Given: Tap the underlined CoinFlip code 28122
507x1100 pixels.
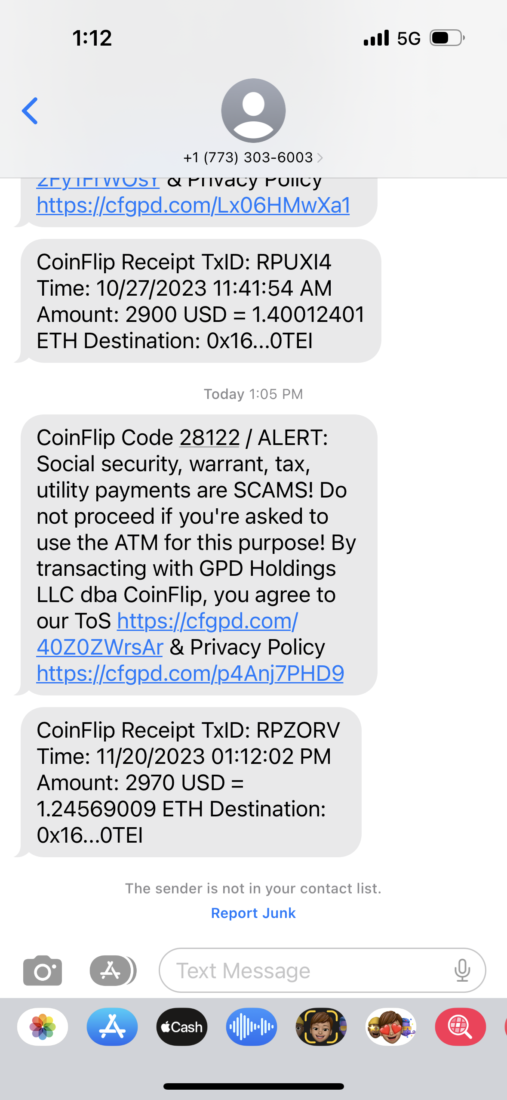Looking at the screenshot, I should [209, 438].
